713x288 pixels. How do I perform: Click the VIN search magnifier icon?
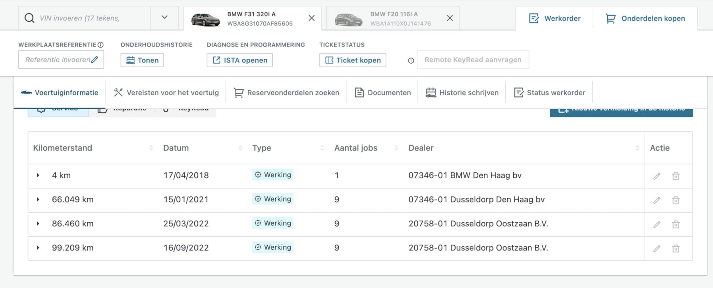[x=29, y=18]
